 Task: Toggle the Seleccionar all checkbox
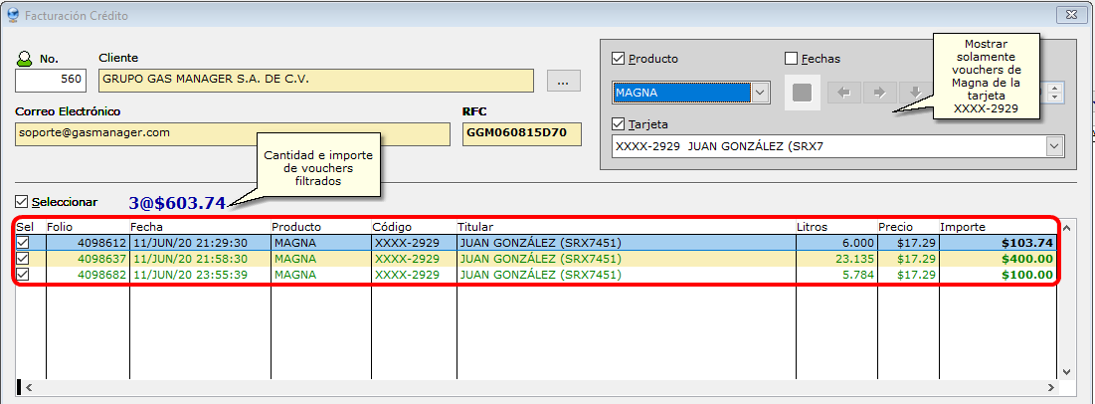(22, 202)
